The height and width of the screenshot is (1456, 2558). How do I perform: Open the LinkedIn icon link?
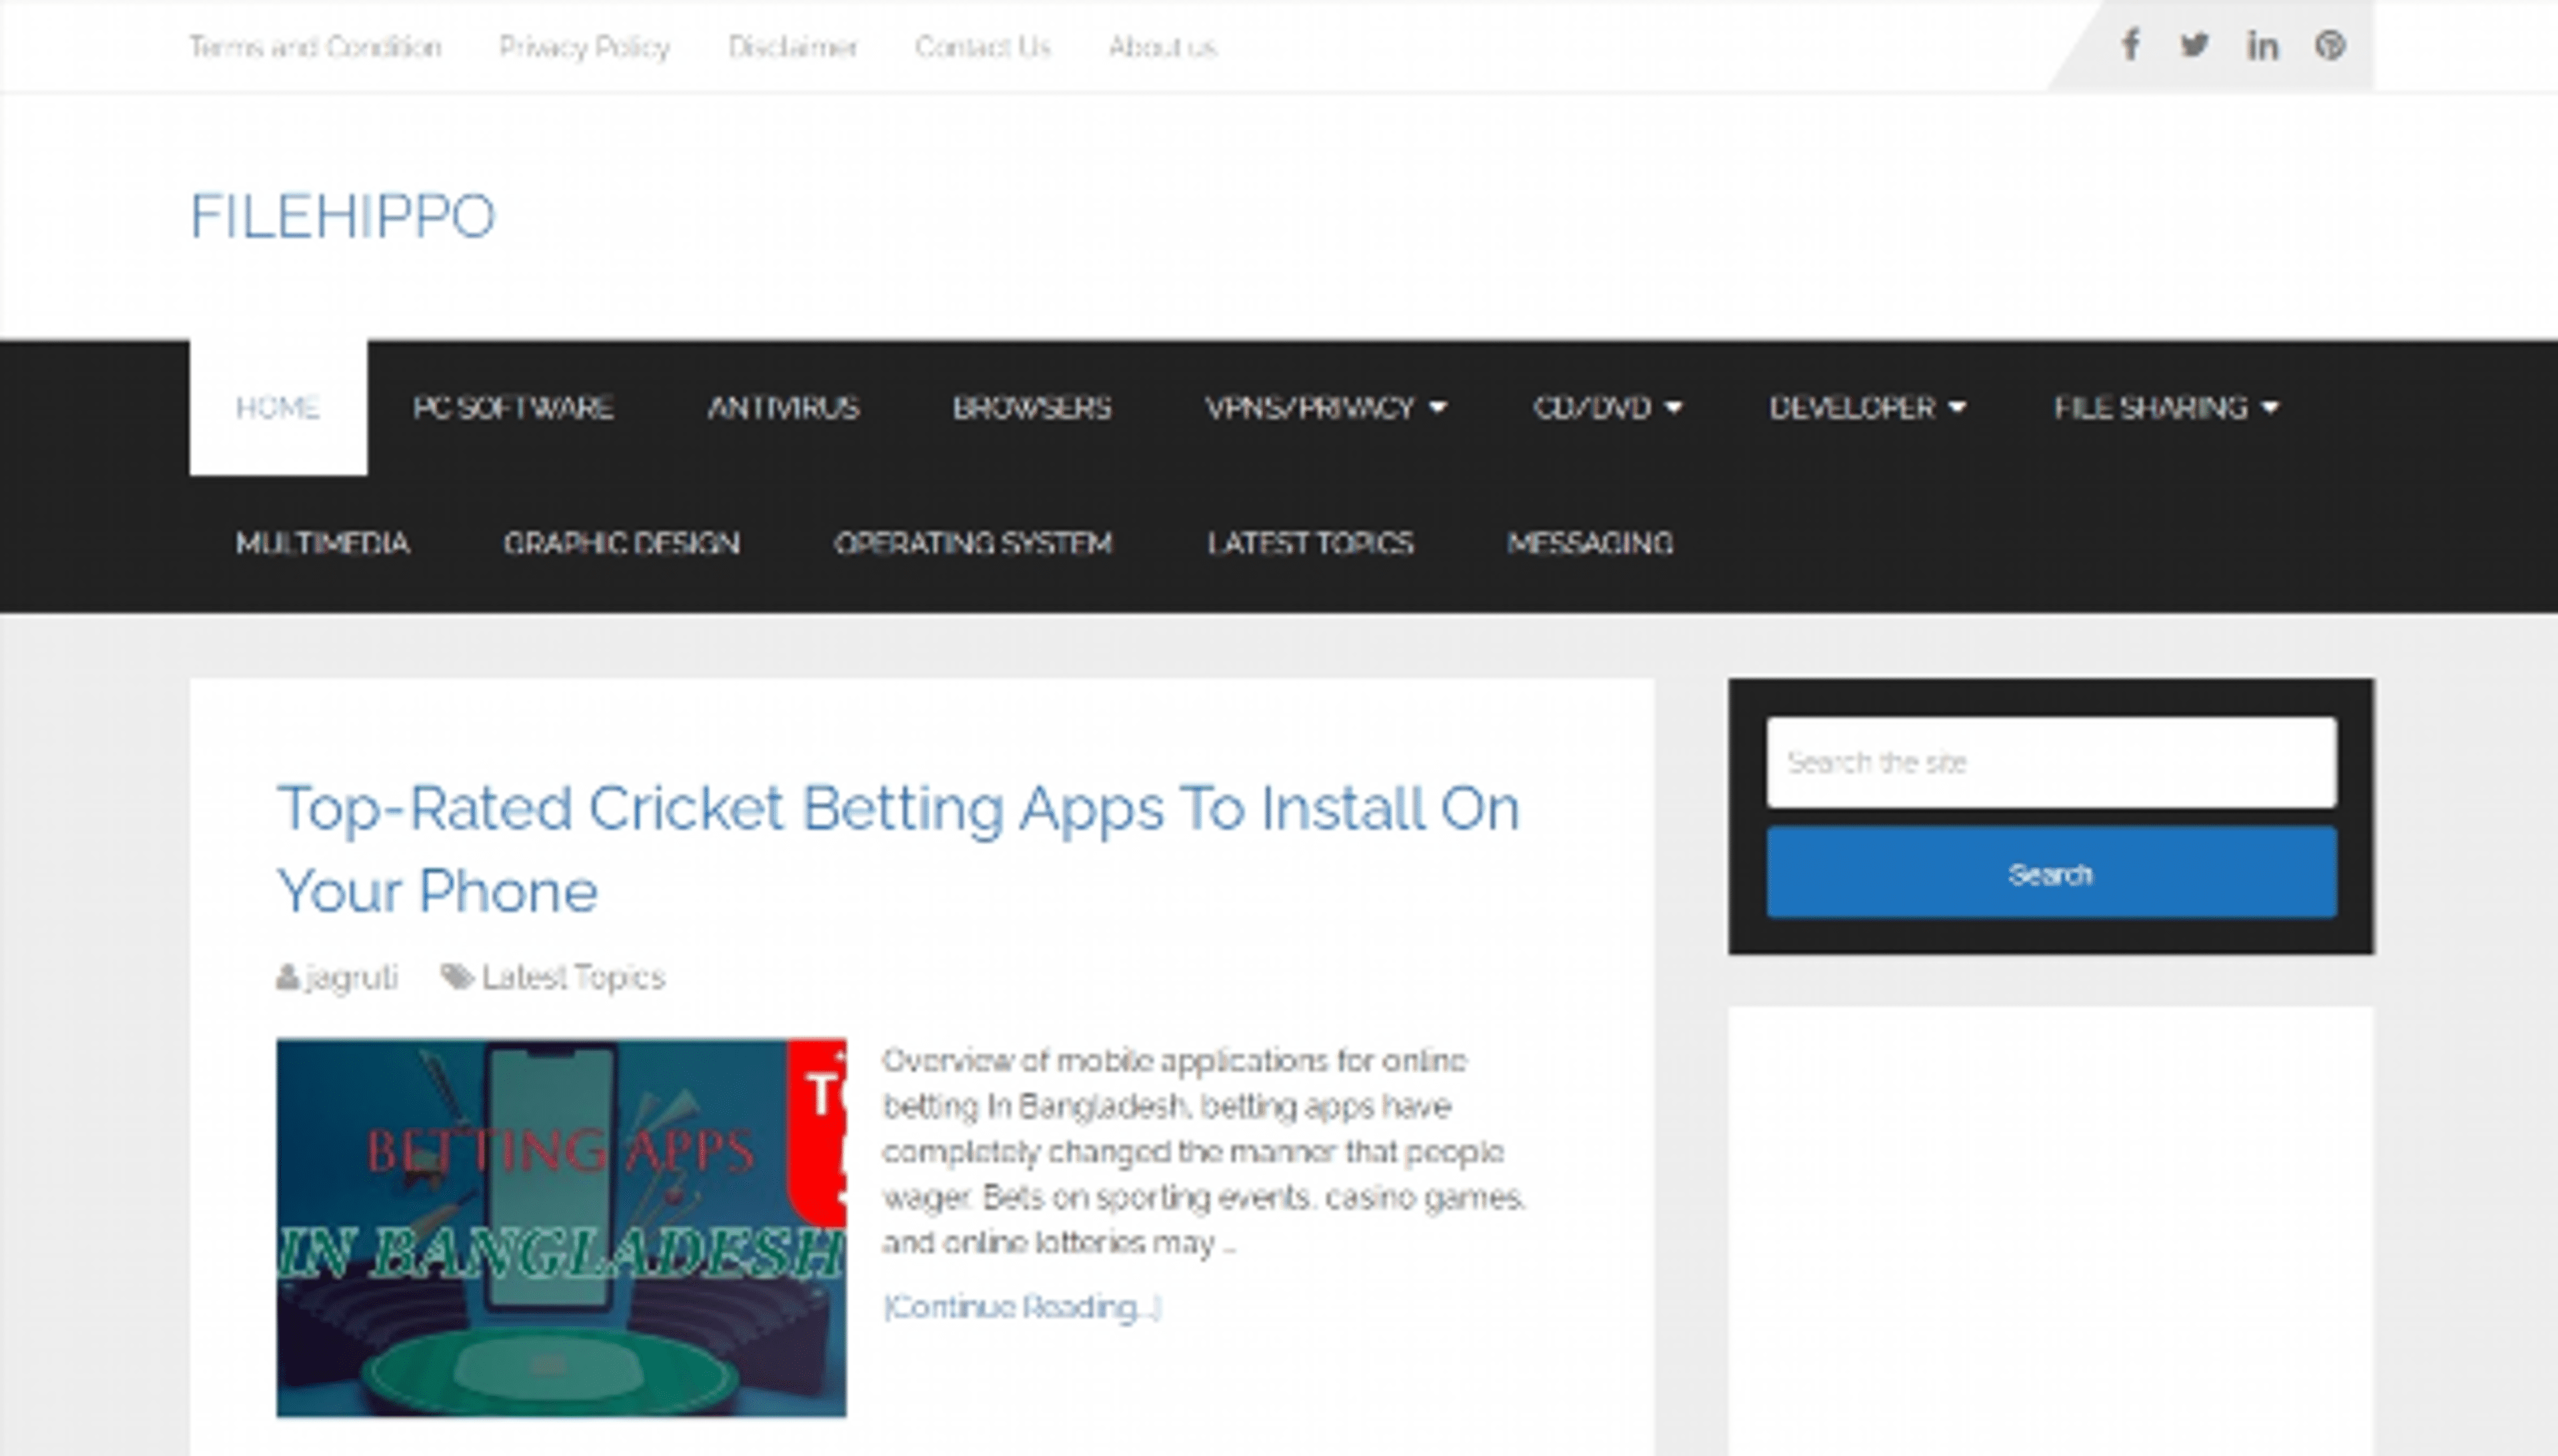(x=2262, y=46)
